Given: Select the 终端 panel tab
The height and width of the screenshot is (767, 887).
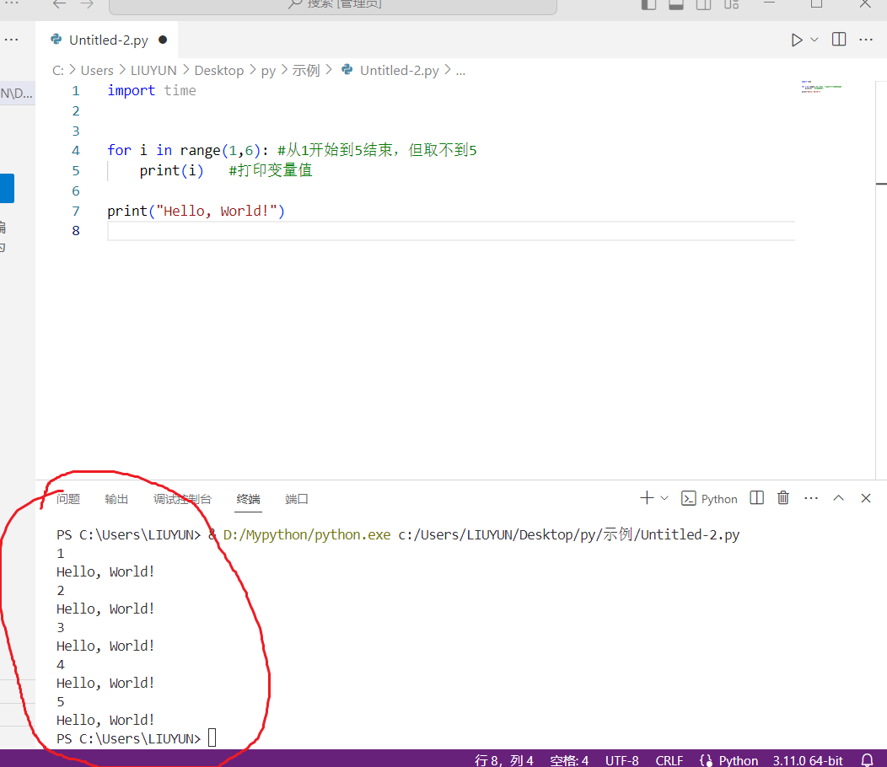Looking at the screenshot, I should (249, 499).
